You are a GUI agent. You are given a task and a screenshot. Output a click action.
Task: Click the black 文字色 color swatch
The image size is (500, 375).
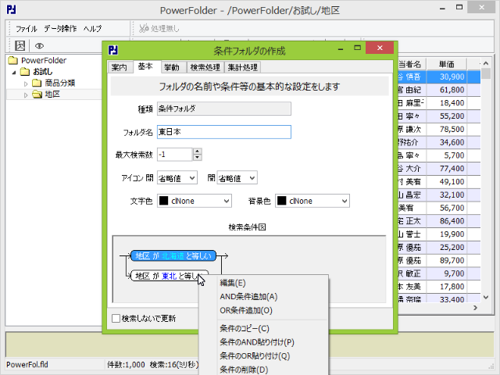pos(163,201)
